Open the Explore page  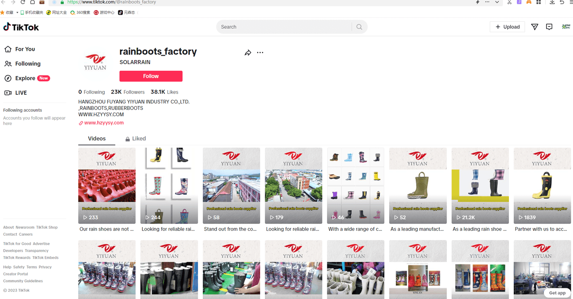coord(27,78)
